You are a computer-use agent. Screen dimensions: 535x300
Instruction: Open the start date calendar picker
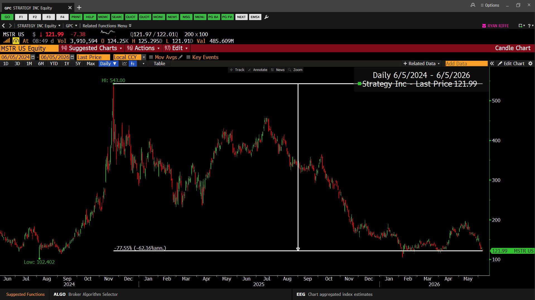[x=33, y=57]
